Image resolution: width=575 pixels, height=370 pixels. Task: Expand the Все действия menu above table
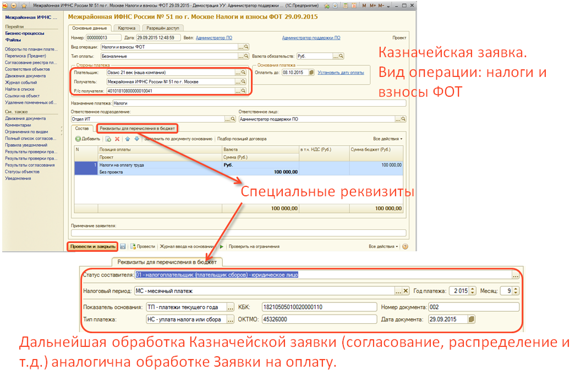tap(387, 139)
